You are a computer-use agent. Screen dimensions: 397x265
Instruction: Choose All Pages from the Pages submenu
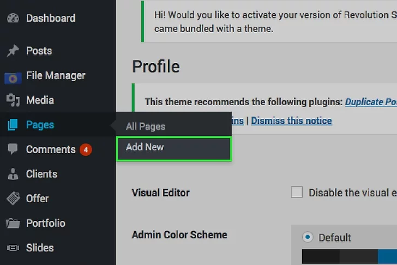146,127
